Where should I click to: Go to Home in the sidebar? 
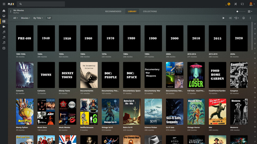[4, 11]
